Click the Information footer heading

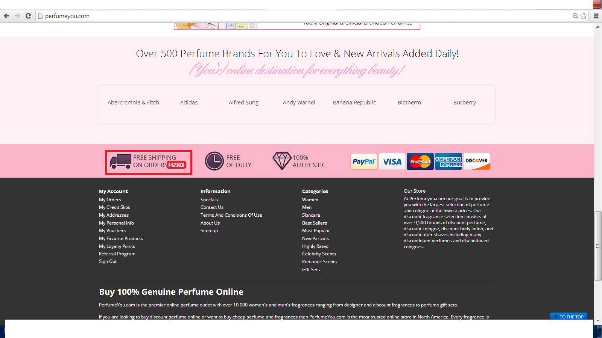[216, 192]
